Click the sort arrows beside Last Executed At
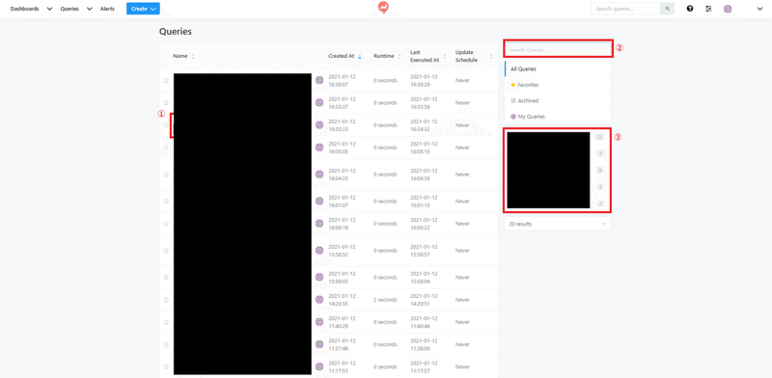 pyautogui.click(x=445, y=56)
